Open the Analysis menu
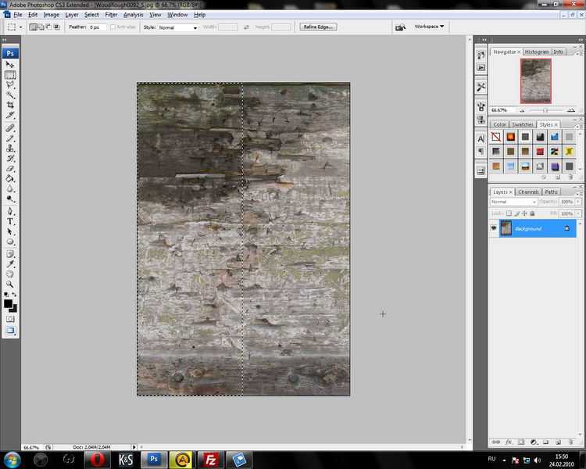Image resolution: width=586 pixels, height=469 pixels. pos(134,15)
